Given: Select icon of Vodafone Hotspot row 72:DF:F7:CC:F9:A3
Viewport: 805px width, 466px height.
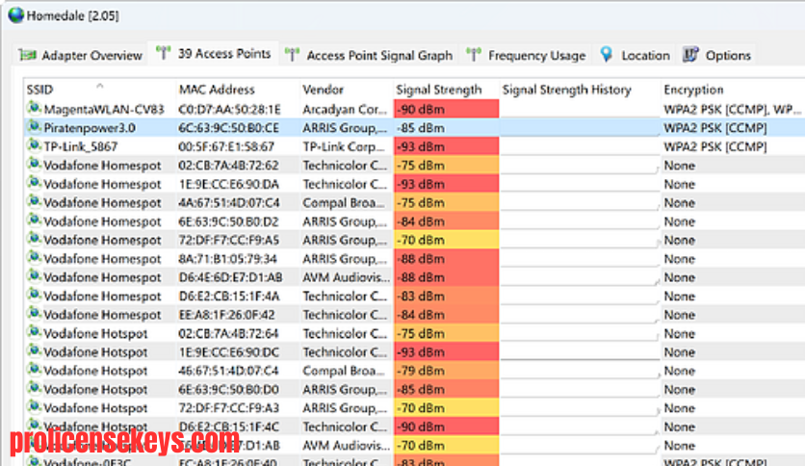Looking at the screenshot, I should (x=34, y=407).
